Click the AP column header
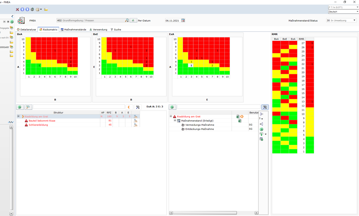 tap(103, 113)
